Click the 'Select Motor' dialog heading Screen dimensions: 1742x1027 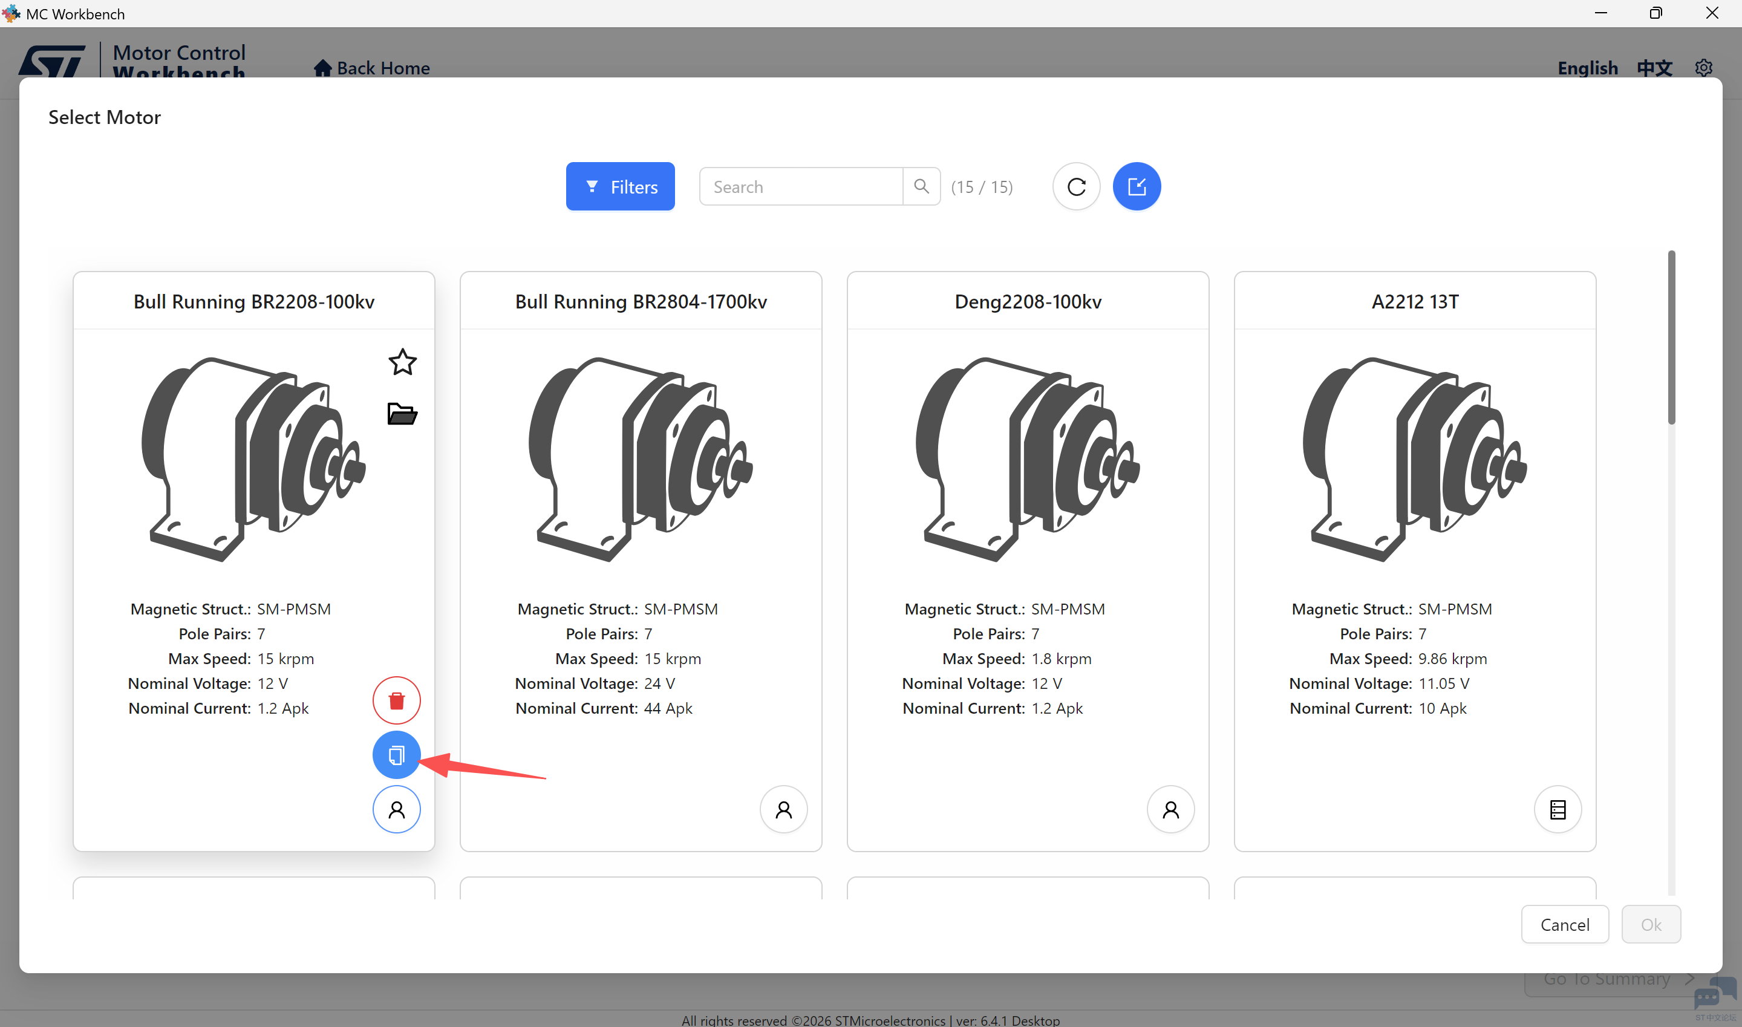105,117
